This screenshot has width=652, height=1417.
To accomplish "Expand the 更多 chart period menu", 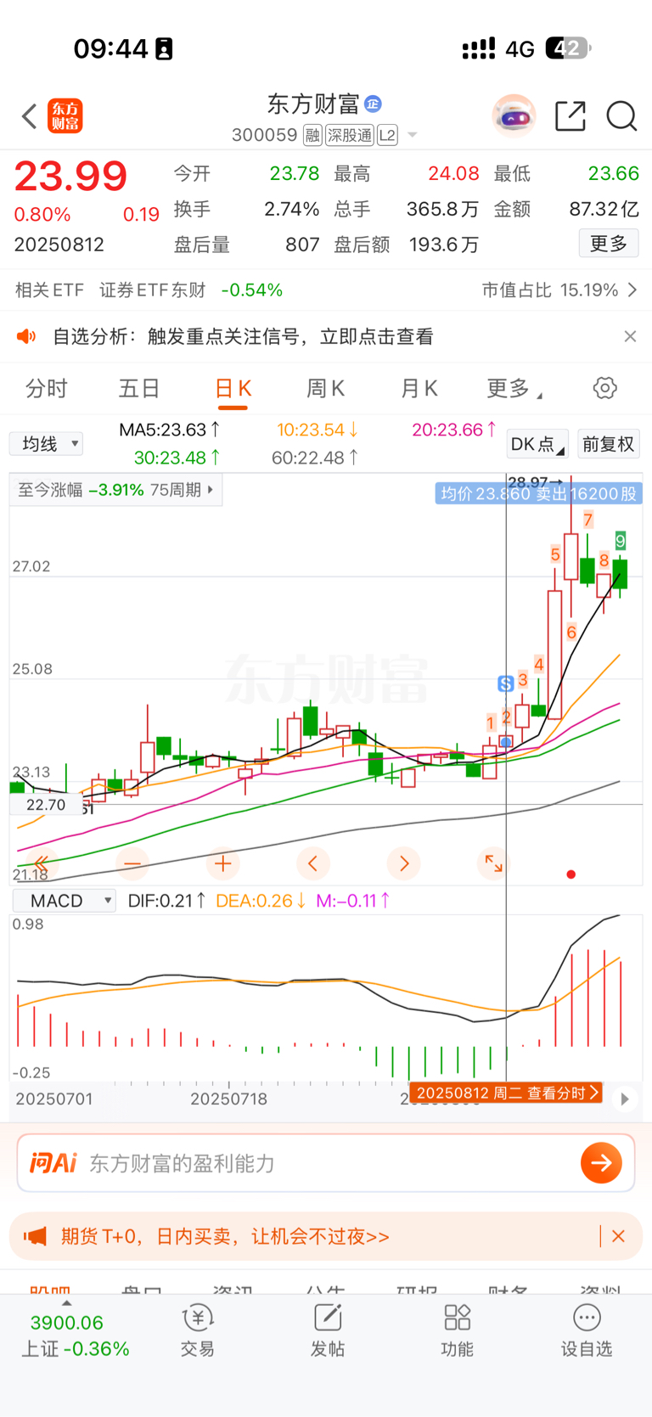I will click(x=514, y=389).
